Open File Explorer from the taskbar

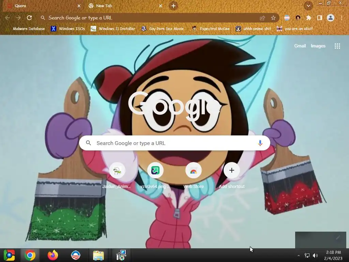click(x=98, y=255)
